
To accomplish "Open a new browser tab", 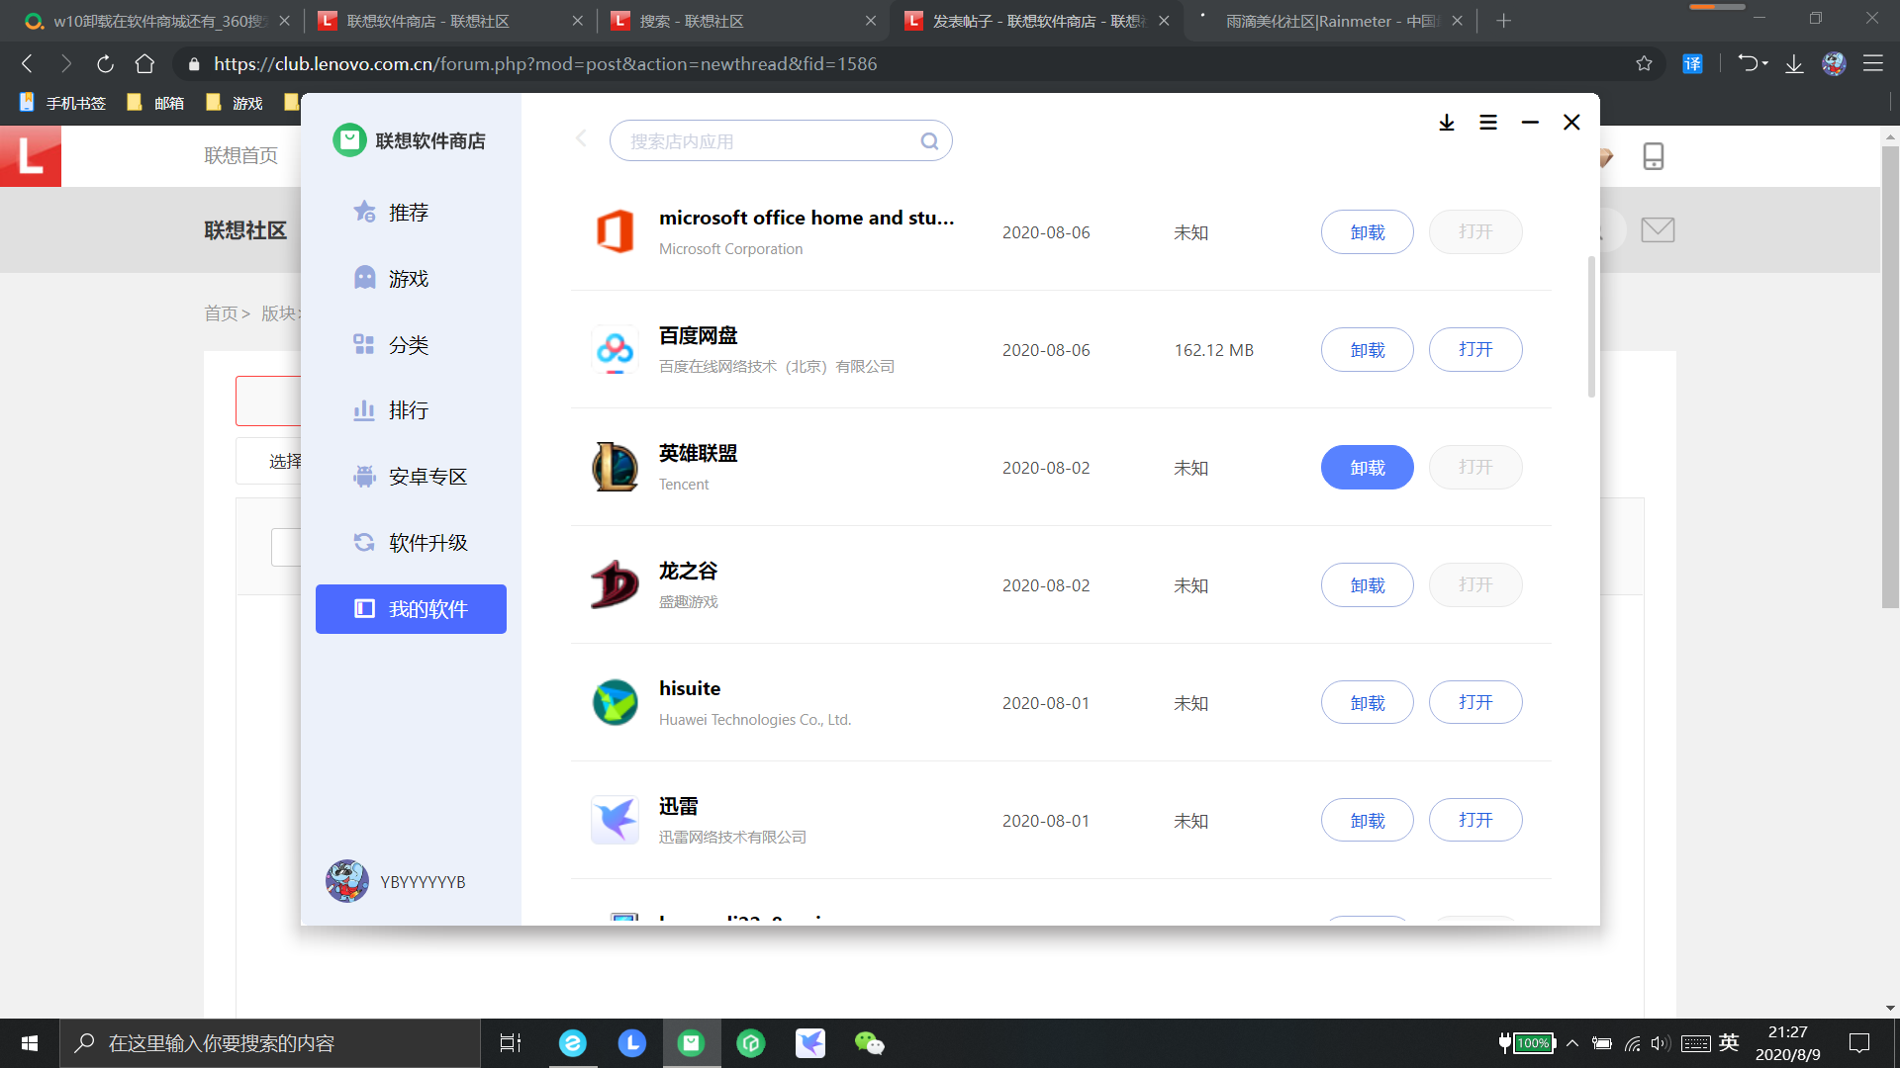I will point(1503,21).
